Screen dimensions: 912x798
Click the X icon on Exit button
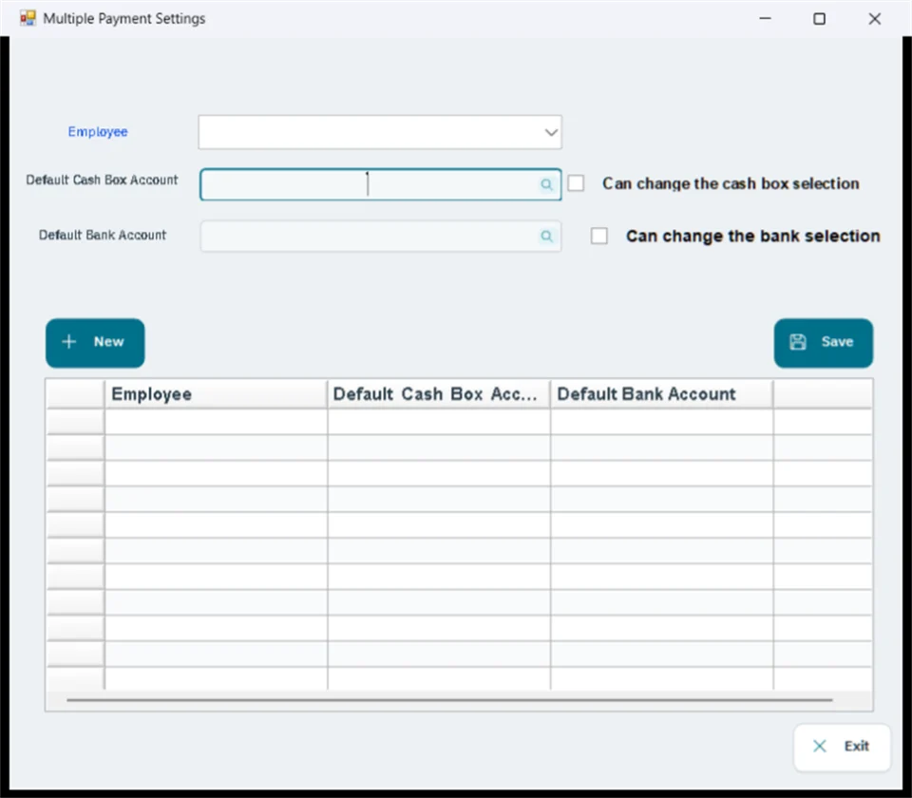point(820,747)
